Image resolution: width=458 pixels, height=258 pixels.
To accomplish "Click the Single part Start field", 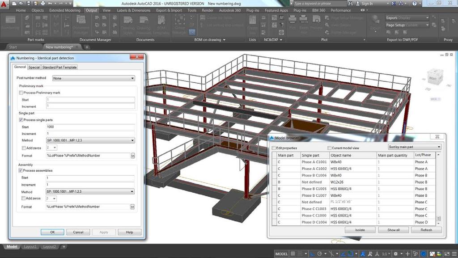I will click(90, 127).
